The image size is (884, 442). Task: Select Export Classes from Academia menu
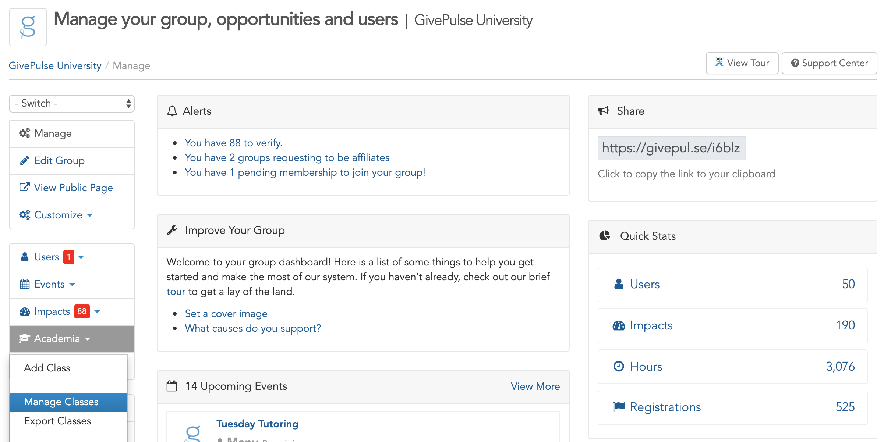coord(68,421)
